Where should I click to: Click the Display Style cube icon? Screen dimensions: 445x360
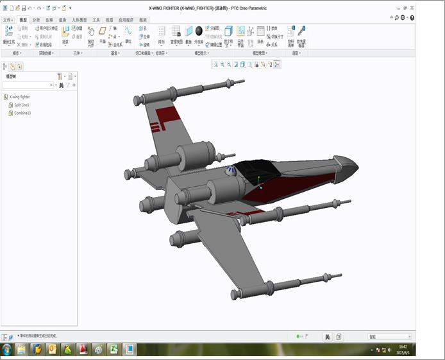[x=228, y=31]
